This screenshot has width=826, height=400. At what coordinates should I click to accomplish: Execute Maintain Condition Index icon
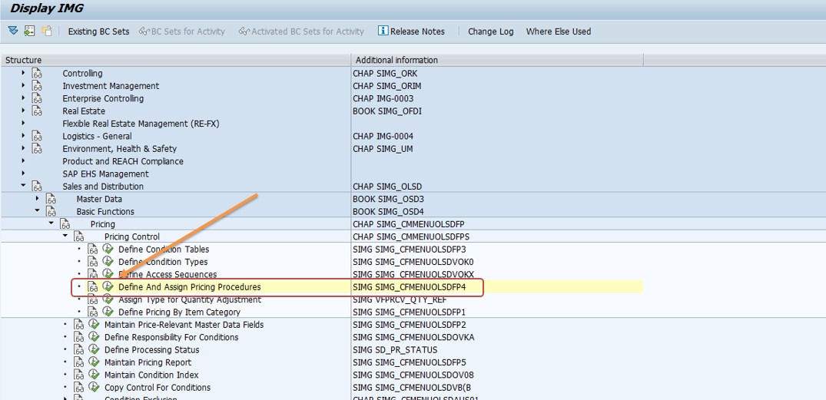[95, 375]
